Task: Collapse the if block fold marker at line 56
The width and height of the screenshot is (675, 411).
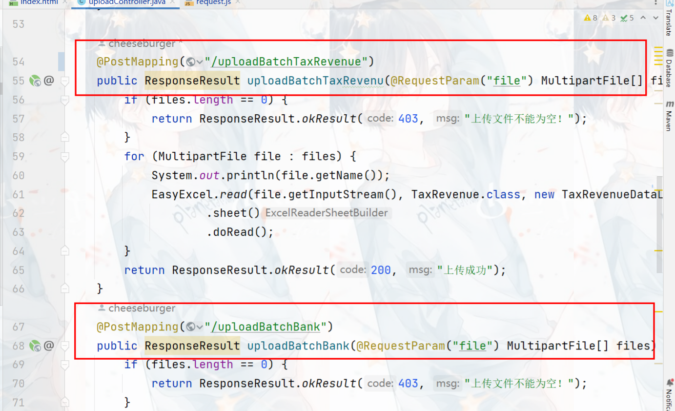Action: 65,100
